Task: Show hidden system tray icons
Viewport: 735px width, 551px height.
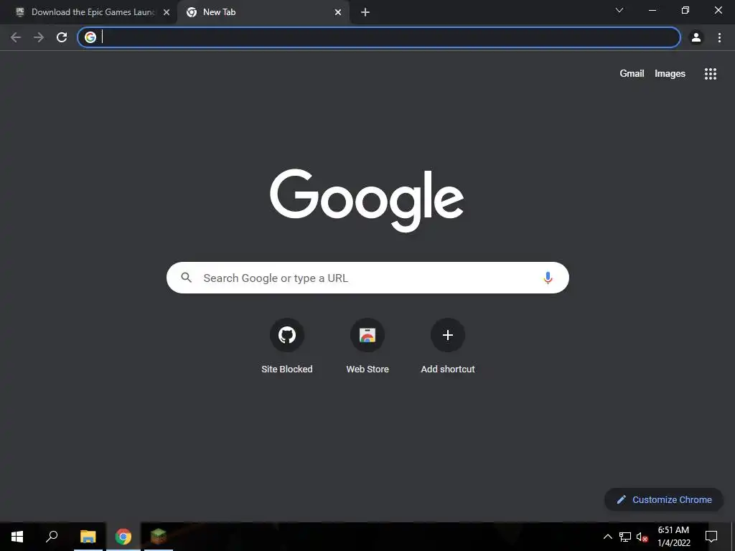Action: (607, 537)
